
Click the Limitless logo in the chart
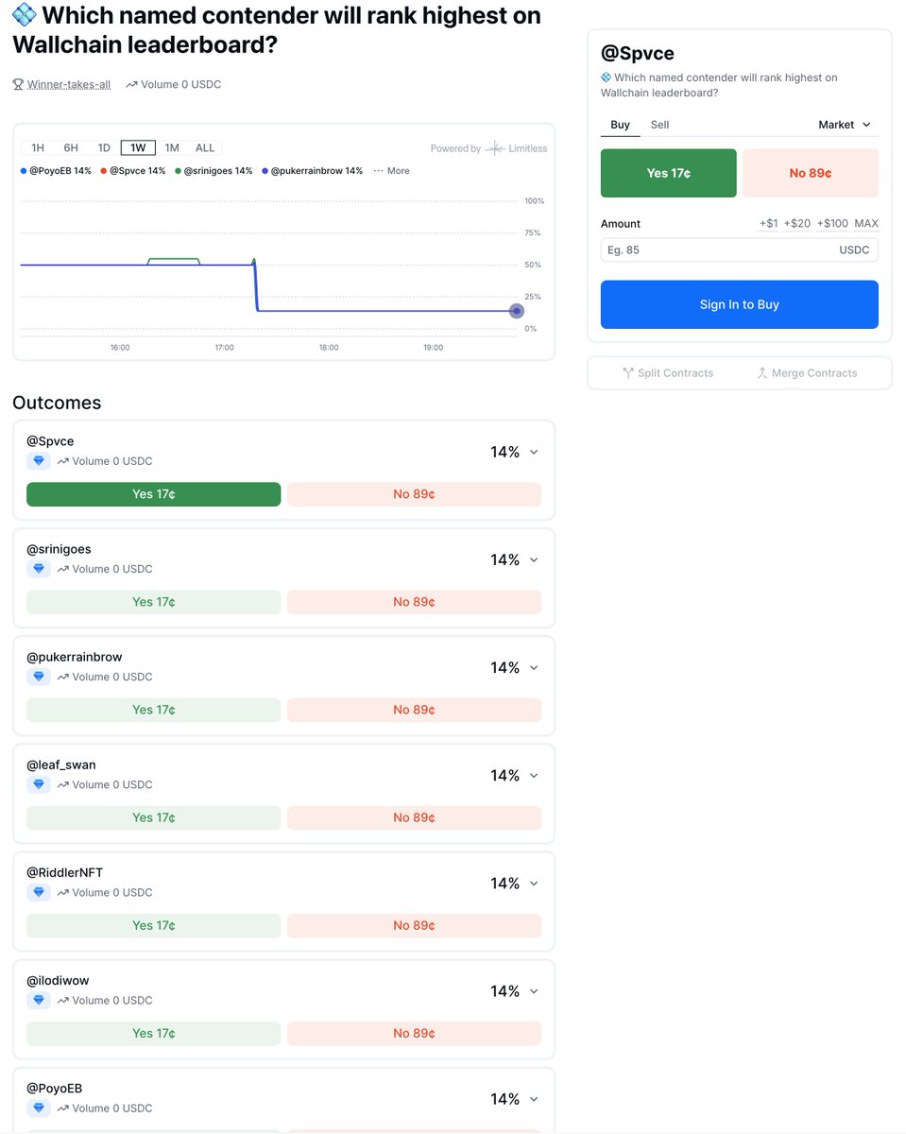coord(493,148)
